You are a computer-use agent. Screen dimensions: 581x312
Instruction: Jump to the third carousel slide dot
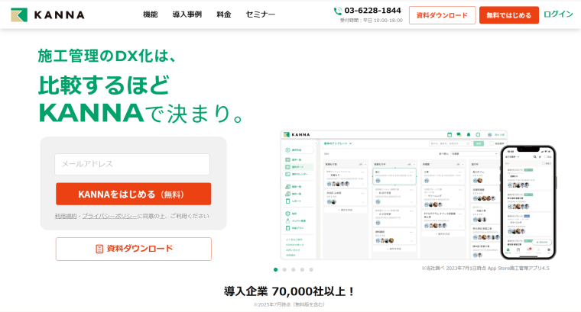[x=294, y=269]
